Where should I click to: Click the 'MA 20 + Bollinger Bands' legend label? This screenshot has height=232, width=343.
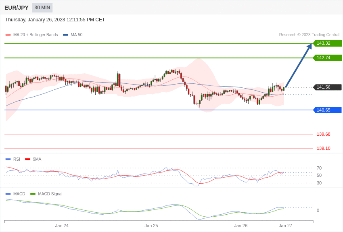(36, 35)
